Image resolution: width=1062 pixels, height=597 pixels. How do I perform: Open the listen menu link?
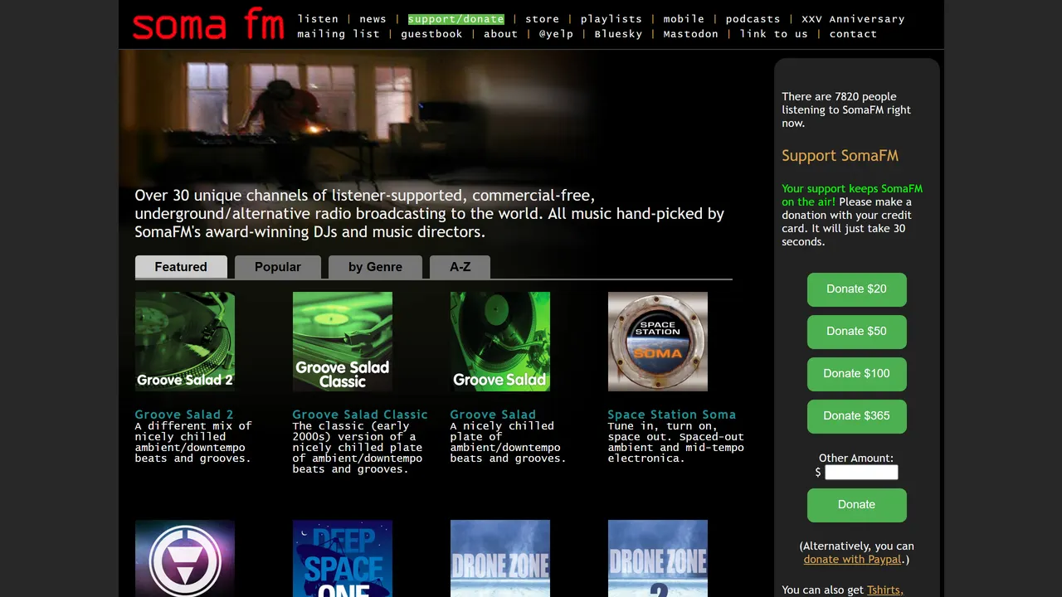click(x=318, y=19)
